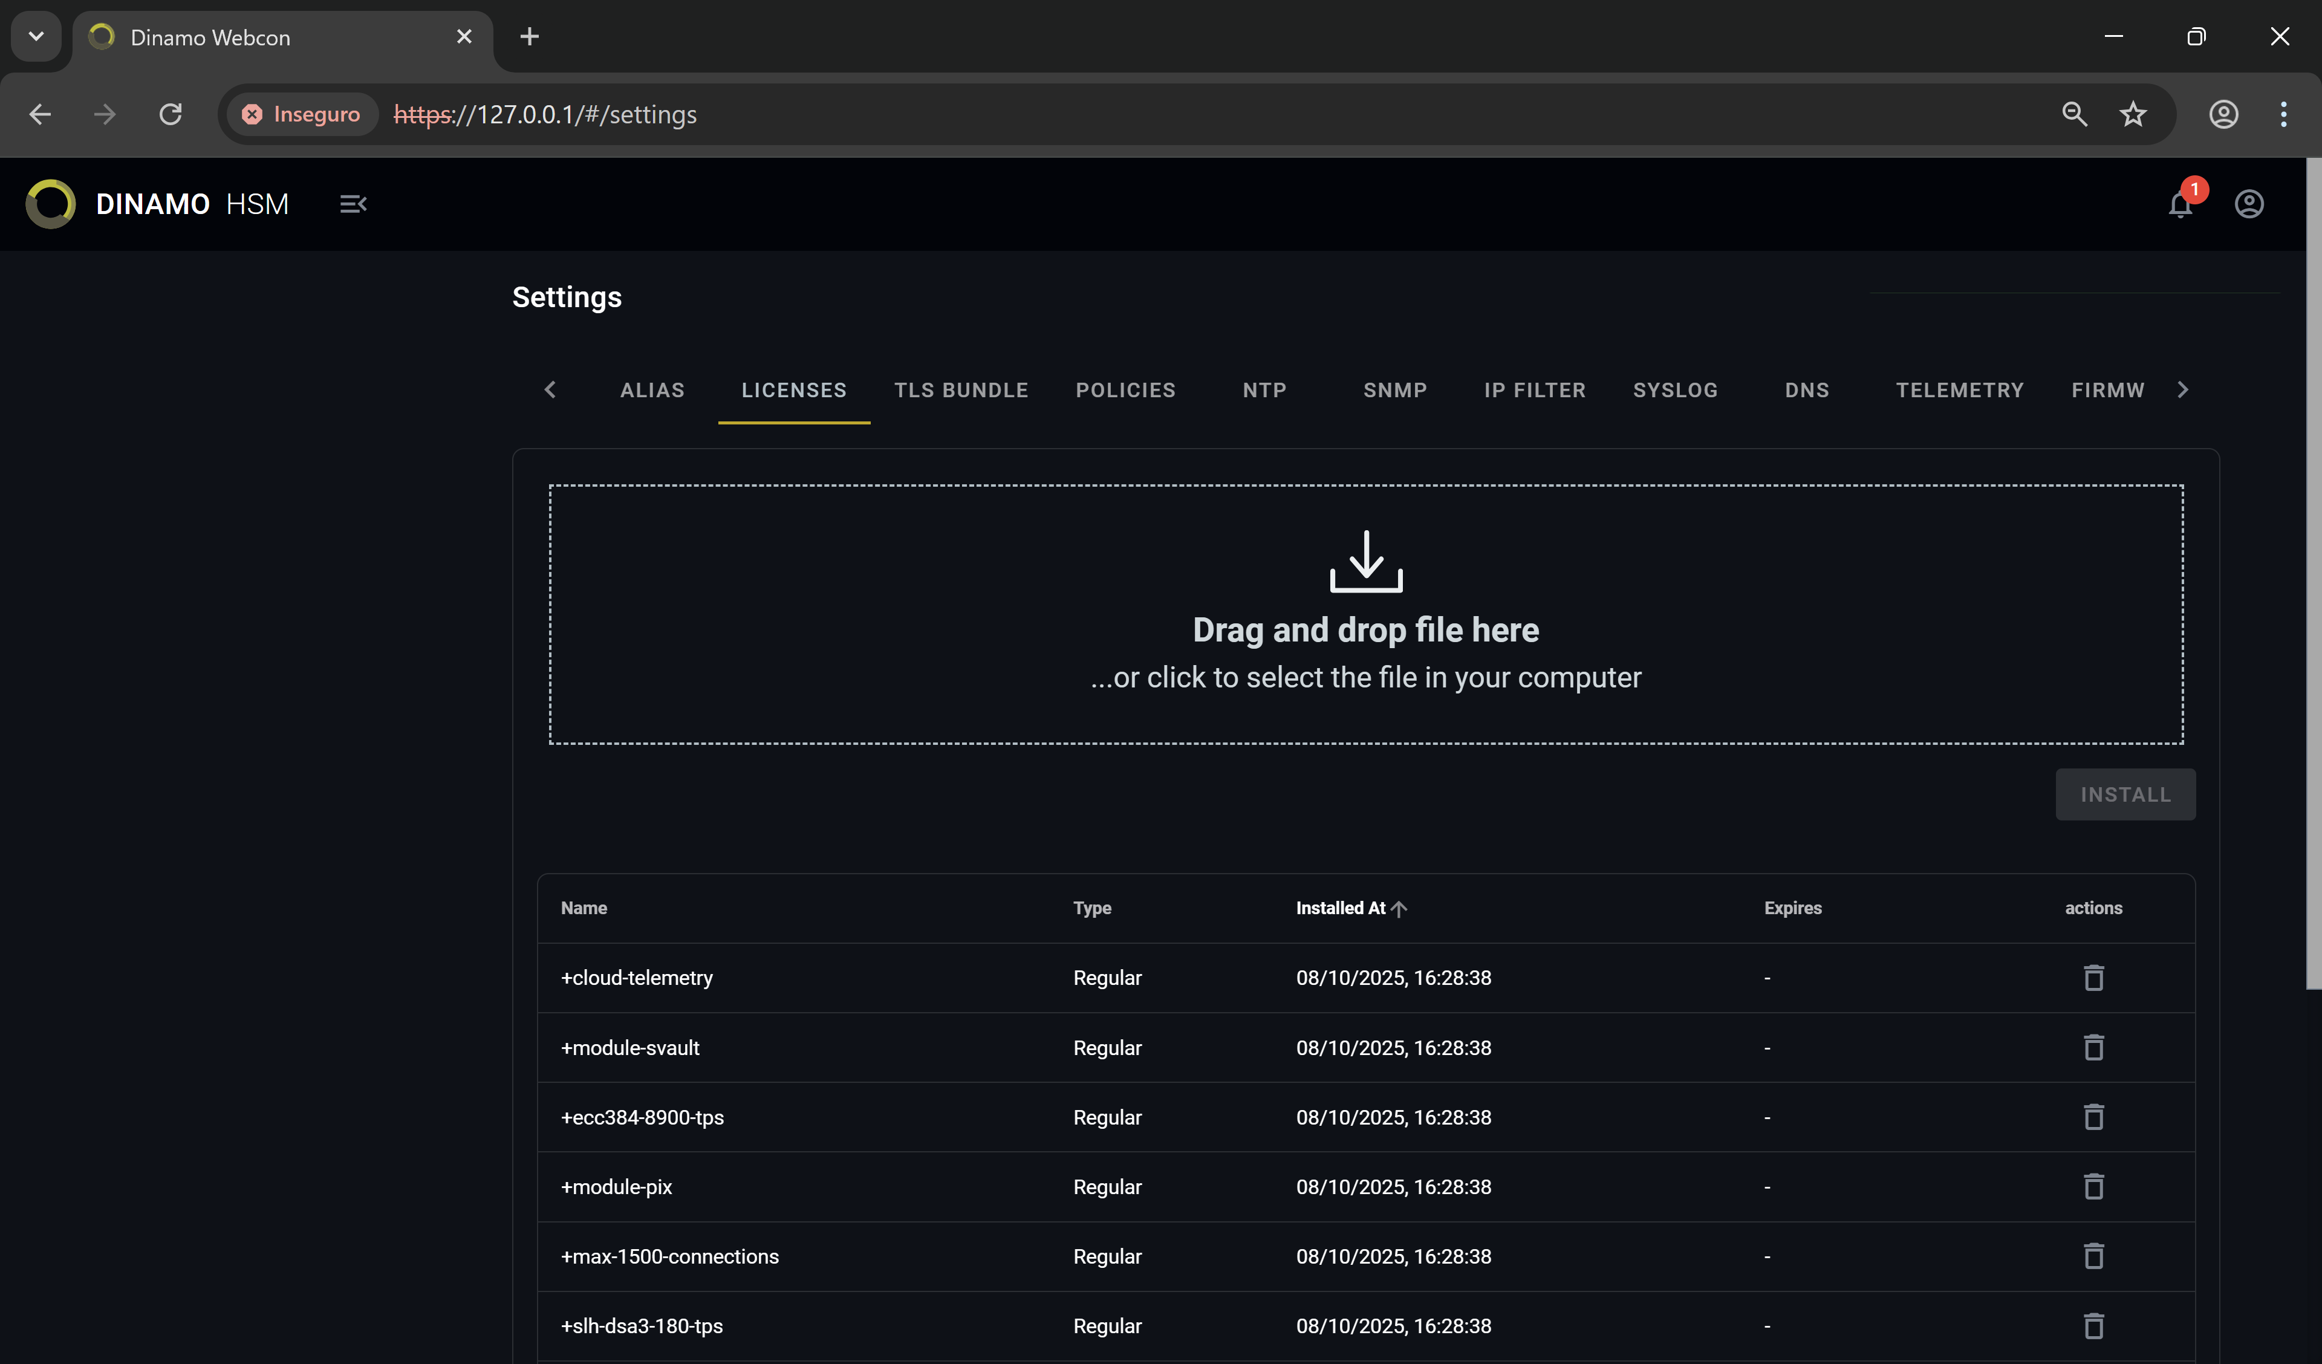Viewport: 2322px width, 1364px height.
Task: Select the IP FILTER tab
Action: point(1534,390)
